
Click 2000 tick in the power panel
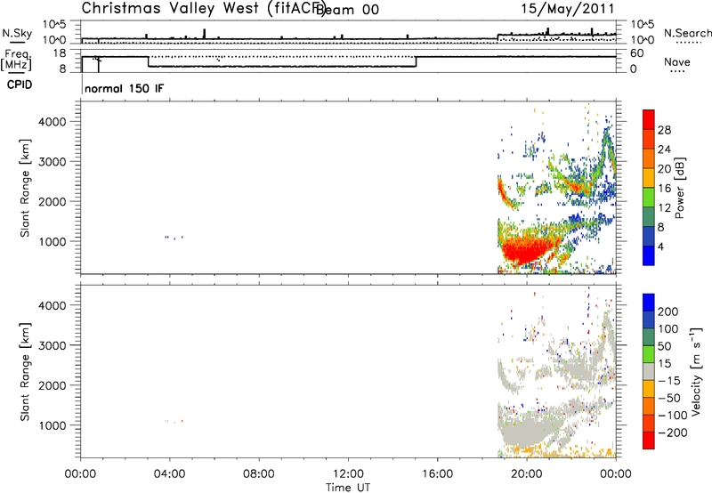(x=53, y=201)
